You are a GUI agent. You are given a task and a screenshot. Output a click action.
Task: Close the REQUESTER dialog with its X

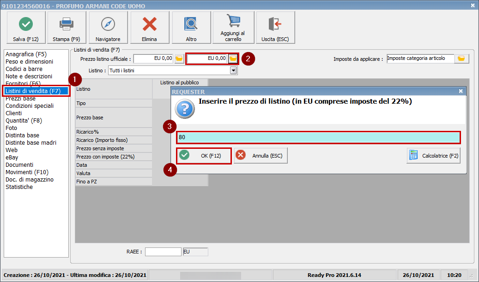(x=461, y=91)
